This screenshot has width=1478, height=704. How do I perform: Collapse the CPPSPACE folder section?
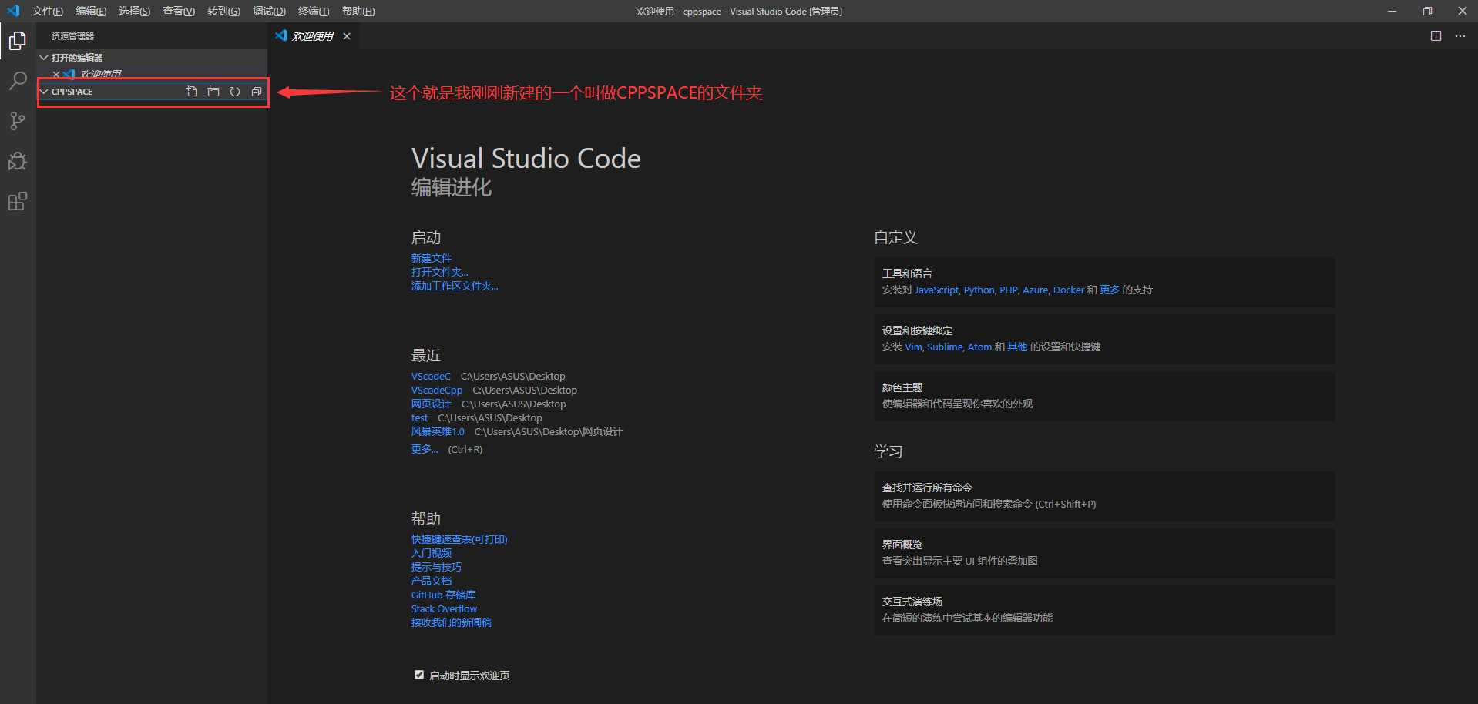pyautogui.click(x=44, y=92)
